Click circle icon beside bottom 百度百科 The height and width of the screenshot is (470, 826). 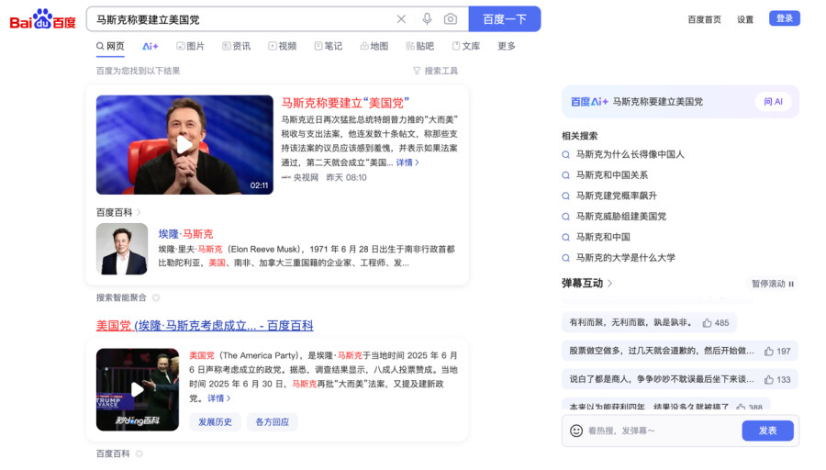pos(140,453)
